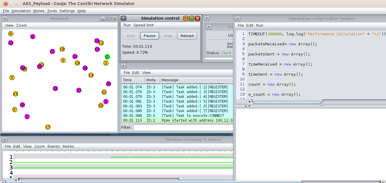Open the Run menu in the script editor

260,26
